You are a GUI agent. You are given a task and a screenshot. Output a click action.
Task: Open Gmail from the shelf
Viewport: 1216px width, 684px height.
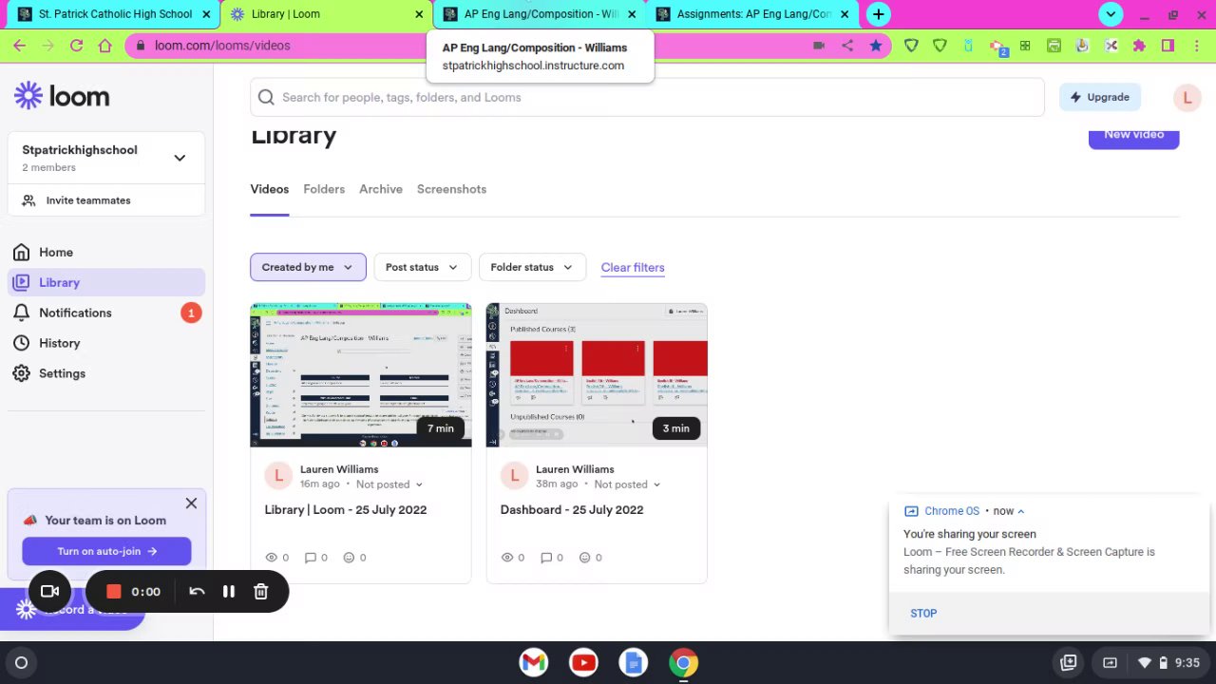(534, 663)
